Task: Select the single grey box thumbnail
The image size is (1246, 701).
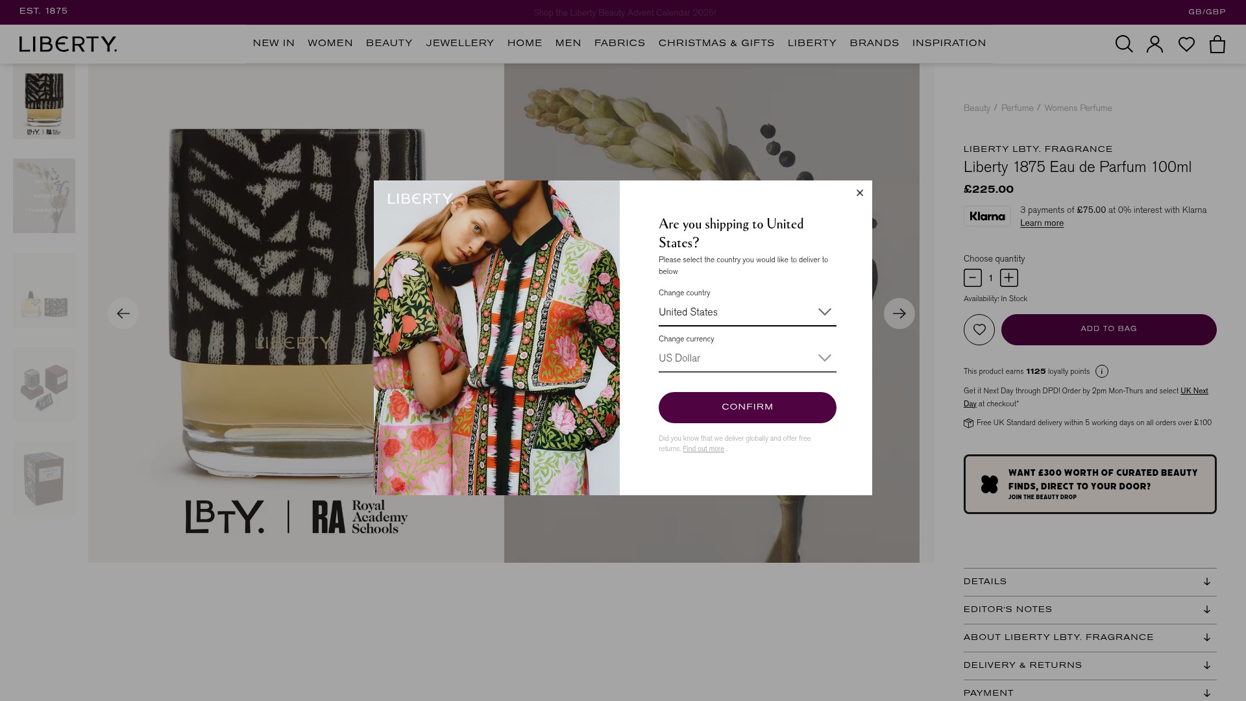Action: (x=44, y=480)
